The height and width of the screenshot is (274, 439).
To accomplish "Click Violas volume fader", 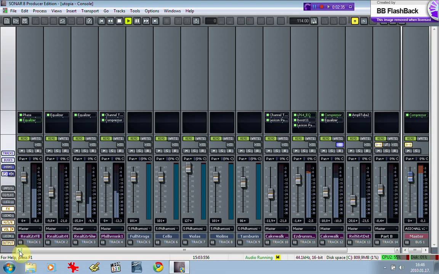I will click(x=188, y=168).
